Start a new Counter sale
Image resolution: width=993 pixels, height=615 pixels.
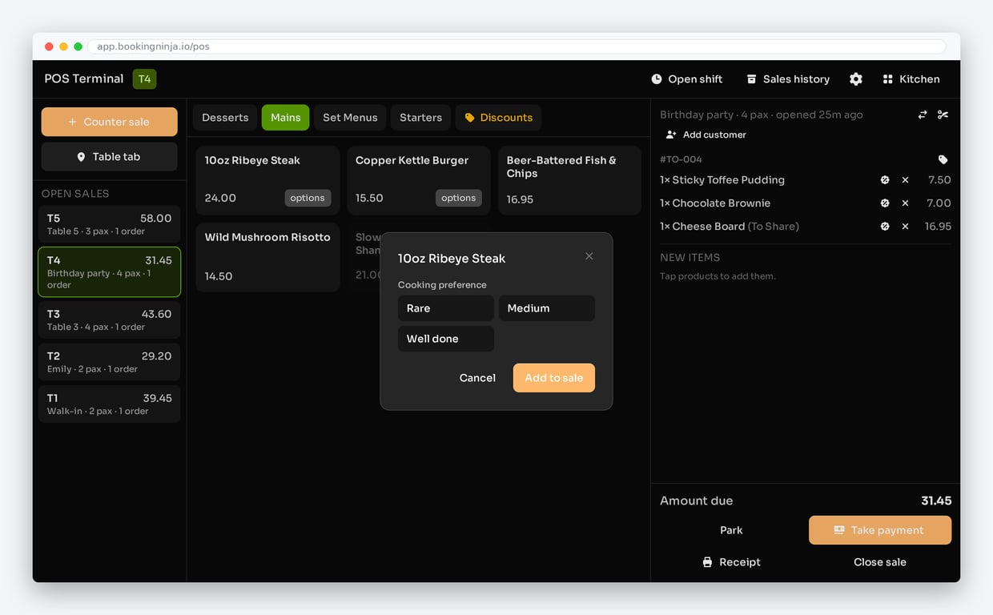point(109,122)
